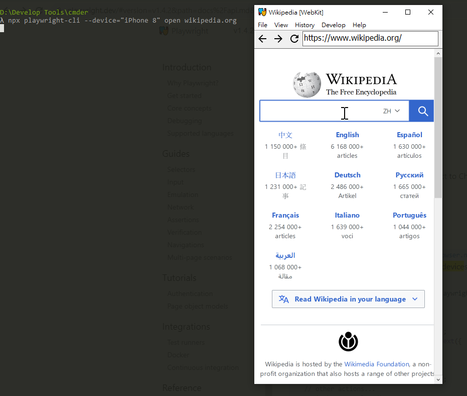Open the ZH search language dropdown

click(391, 111)
